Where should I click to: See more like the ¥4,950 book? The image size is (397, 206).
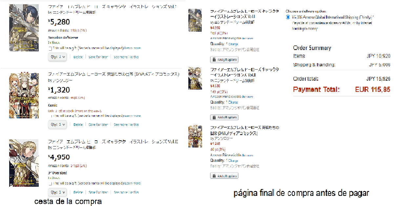[126, 192]
